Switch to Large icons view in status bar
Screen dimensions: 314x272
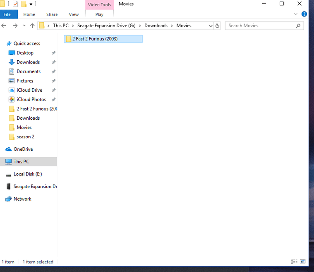click(x=302, y=261)
